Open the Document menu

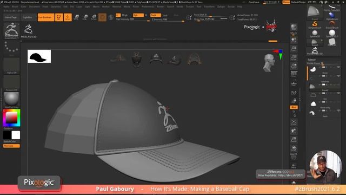(x=34, y=6)
